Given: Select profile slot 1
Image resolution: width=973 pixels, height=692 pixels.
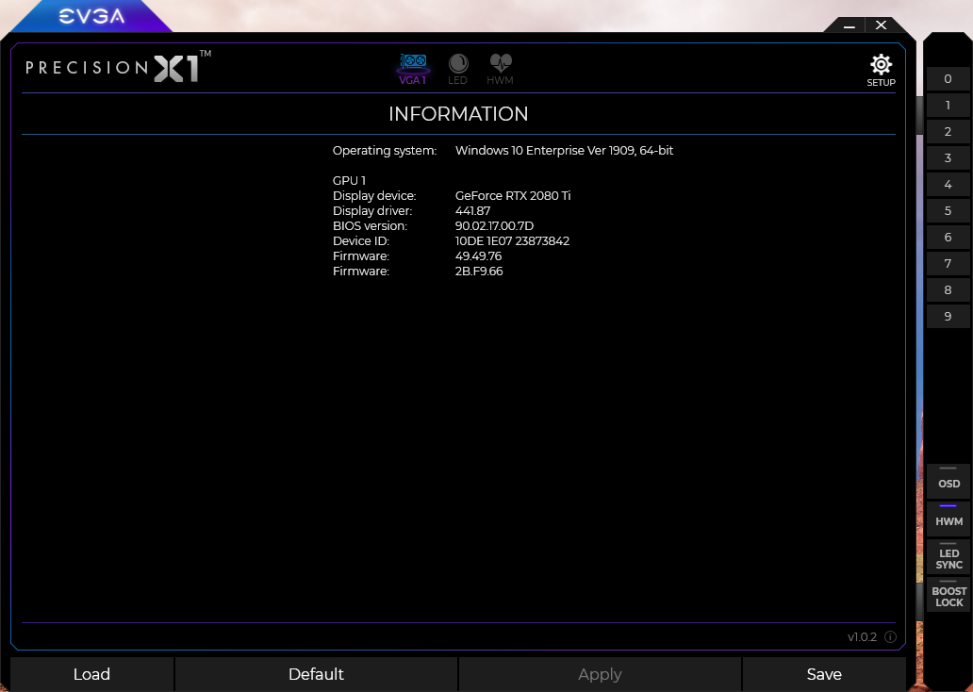Looking at the screenshot, I should [x=948, y=106].
